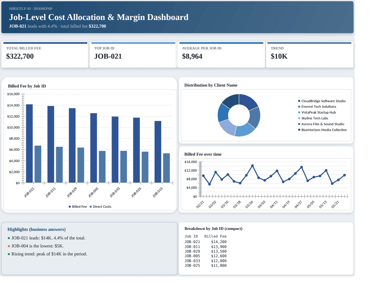Select the JOB-005 Direct Costs bar
Image resolution: width=377 pixels, height=283 pixels.
click(102, 167)
